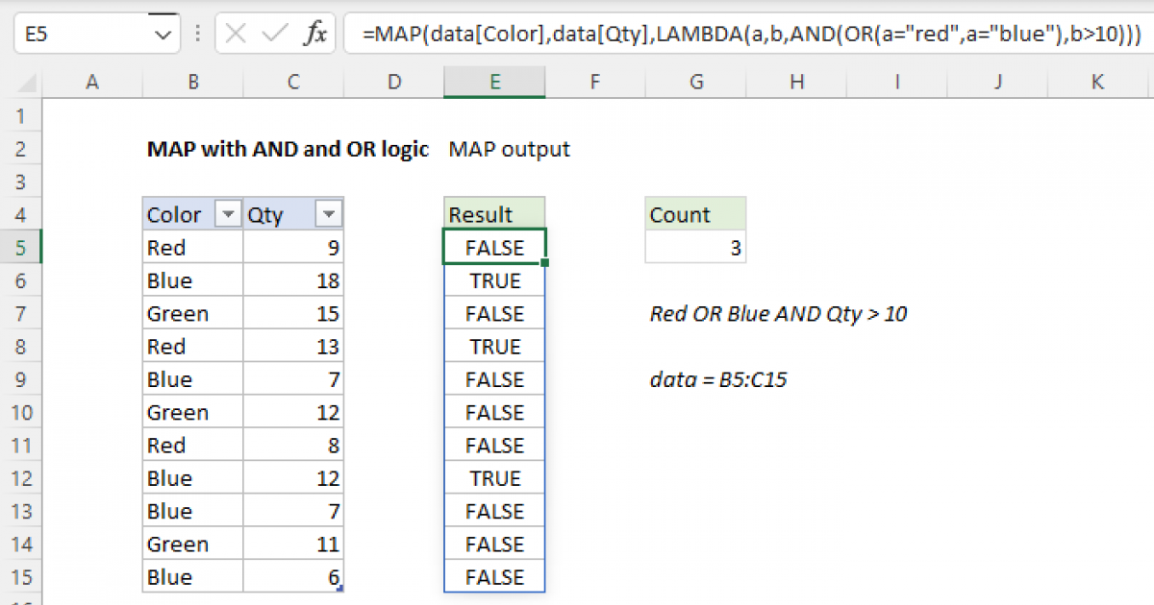Open the Qty column filter dropdown
The image size is (1154, 605).
pyautogui.click(x=328, y=215)
